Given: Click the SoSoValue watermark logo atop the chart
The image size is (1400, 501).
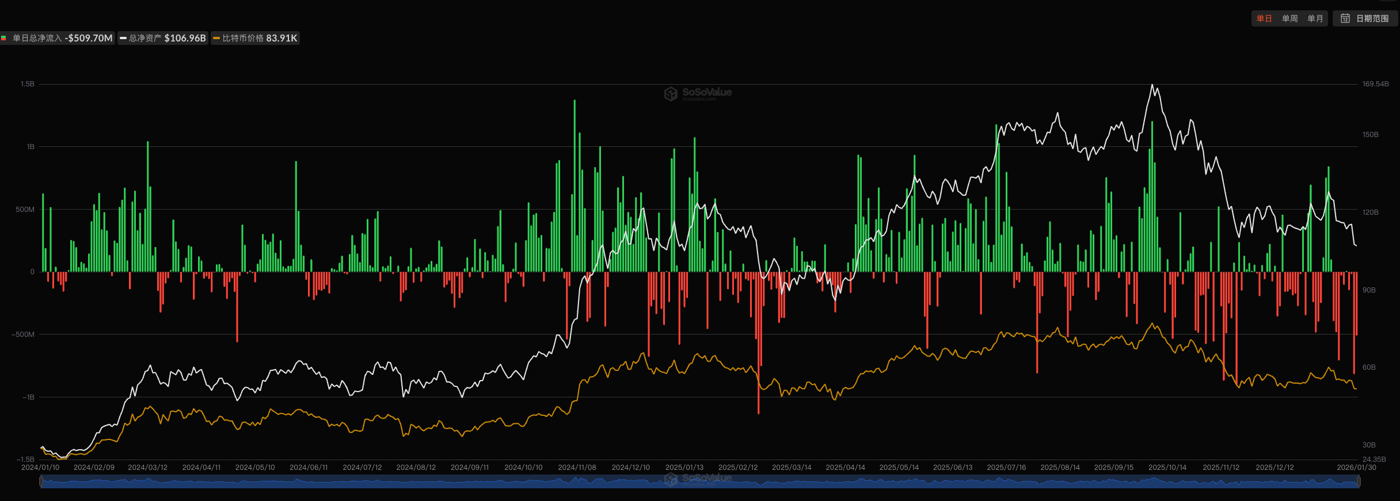Looking at the screenshot, I should tap(671, 93).
